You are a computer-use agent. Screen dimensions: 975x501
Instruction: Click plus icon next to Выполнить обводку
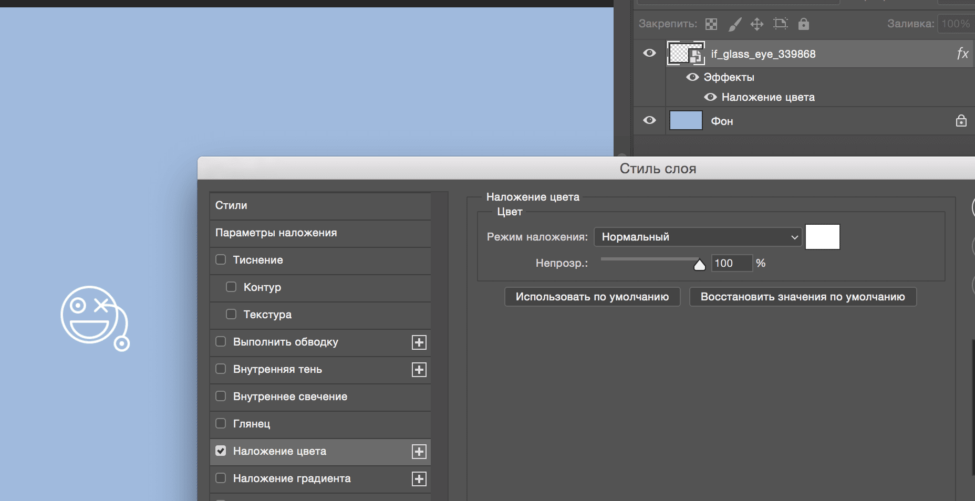(x=419, y=342)
